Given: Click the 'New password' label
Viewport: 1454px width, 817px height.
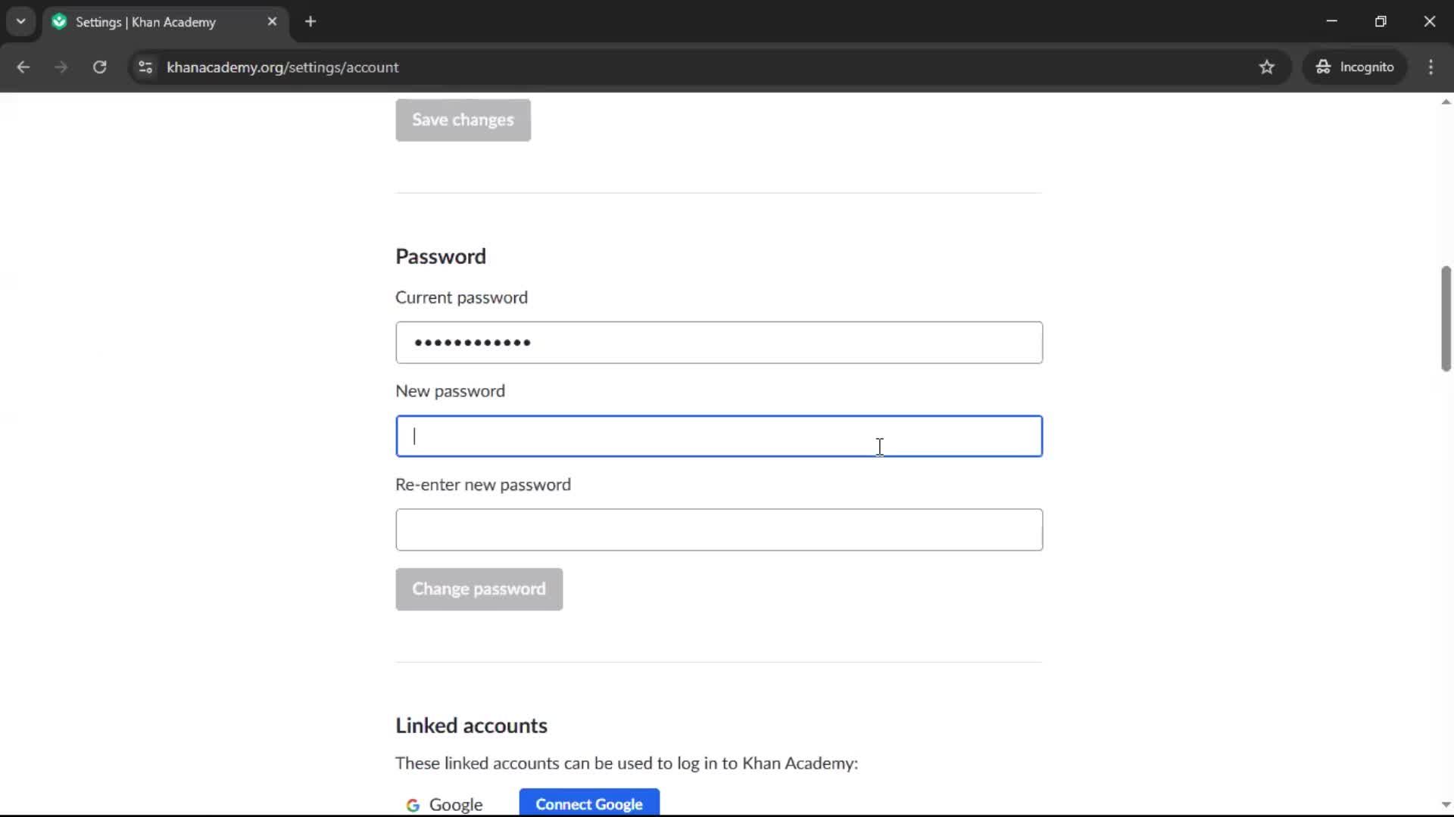Looking at the screenshot, I should pyautogui.click(x=450, y=391).
